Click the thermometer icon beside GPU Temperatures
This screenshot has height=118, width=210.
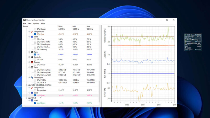[32, 31]
